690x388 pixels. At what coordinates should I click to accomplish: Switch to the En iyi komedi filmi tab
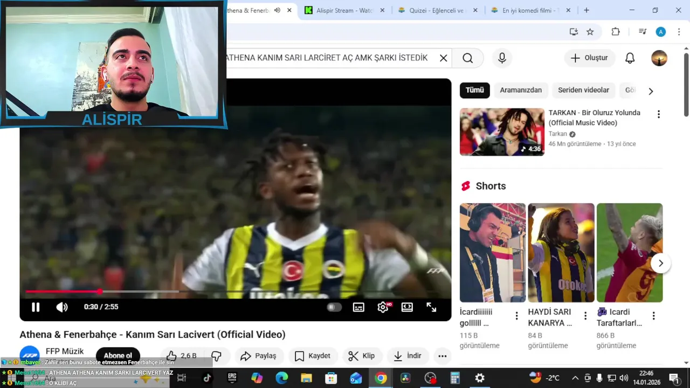532,10
